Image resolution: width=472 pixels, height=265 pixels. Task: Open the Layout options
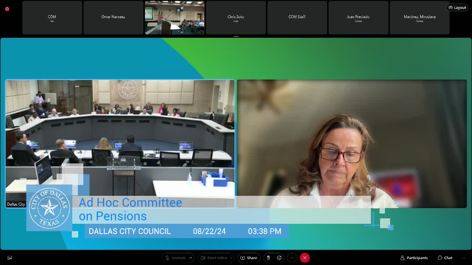[457, 7]
